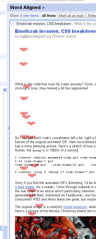Click the Christmas Island red crab photo
The height and width of the screenshot is (239, 96).
55,228
